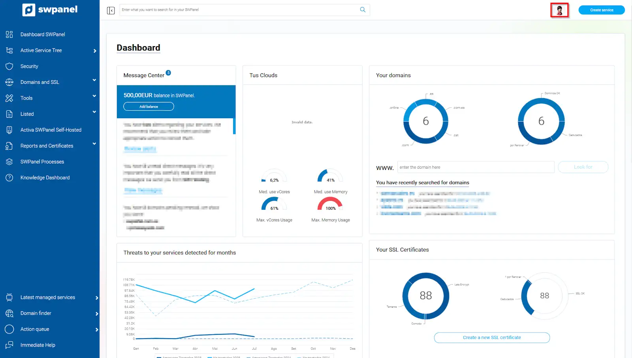
Task: Open the Message Center notification badge
Action: click(168, 73)
